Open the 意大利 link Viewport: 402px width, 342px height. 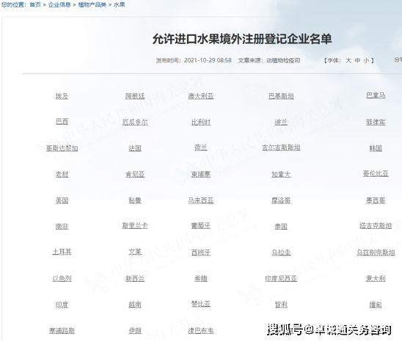point(376,279)
